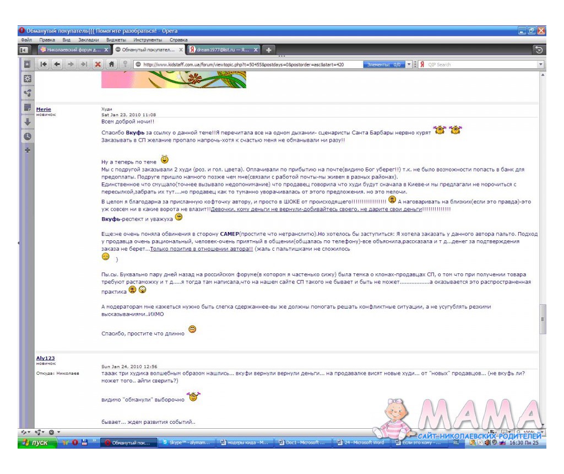Open the QIP Search field dropdown arrow

click(x=540, y=64)
